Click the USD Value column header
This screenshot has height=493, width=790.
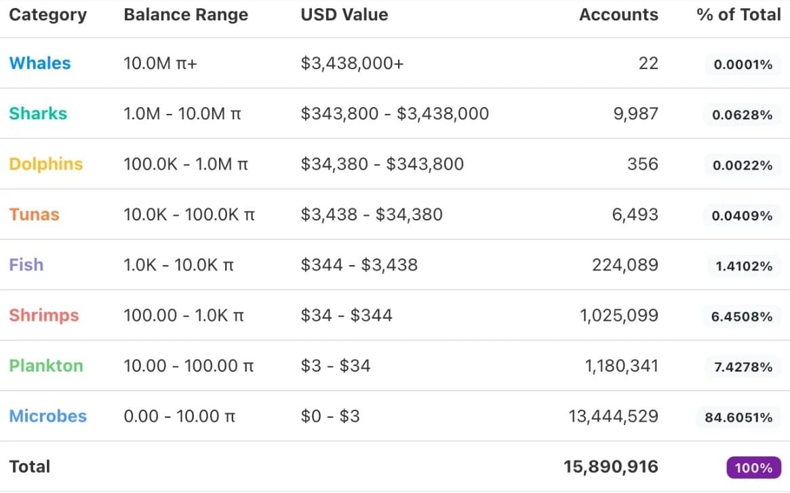(344, 15)
